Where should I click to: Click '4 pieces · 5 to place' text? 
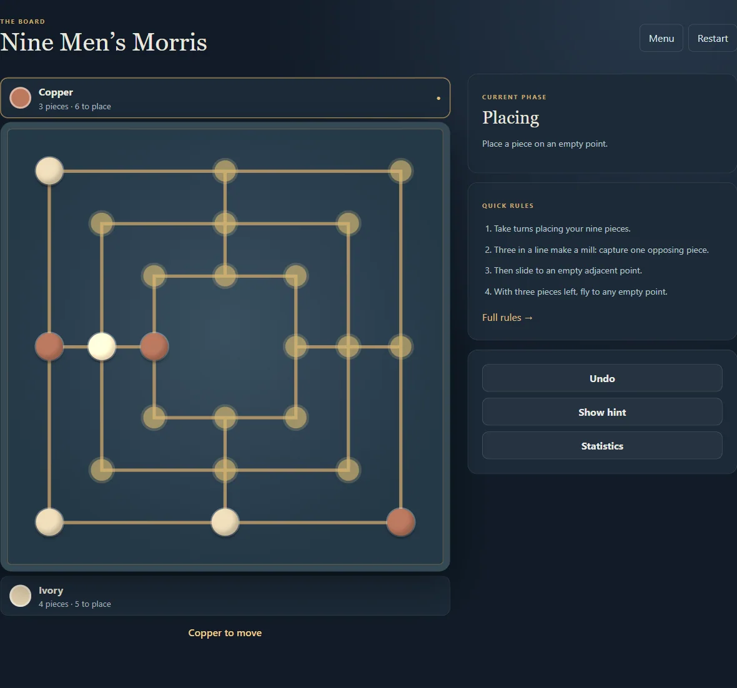click(x=75, y=604)
